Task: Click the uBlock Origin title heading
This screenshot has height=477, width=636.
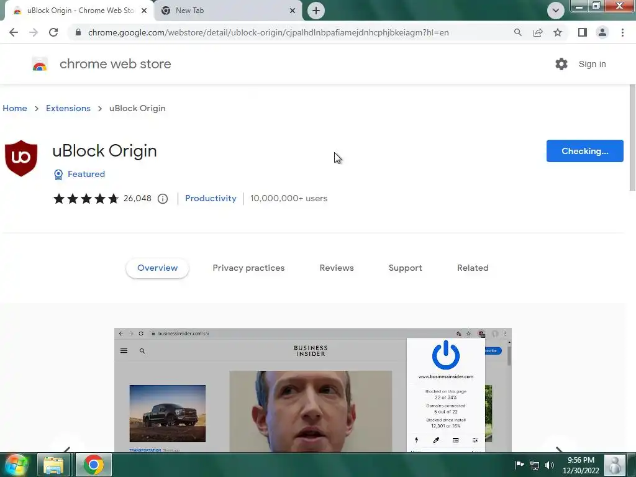Action: pyautogui.click(x=104, y=151)
